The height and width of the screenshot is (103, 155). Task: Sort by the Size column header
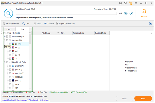66,33
